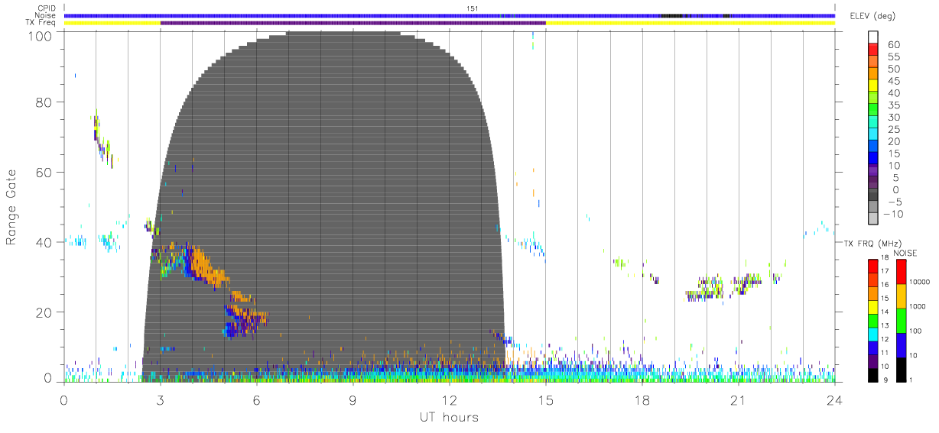Click the black bottom segment of TX FRQ colorbar
This screenshot has height=433, width=939.
tap(873, 375)
